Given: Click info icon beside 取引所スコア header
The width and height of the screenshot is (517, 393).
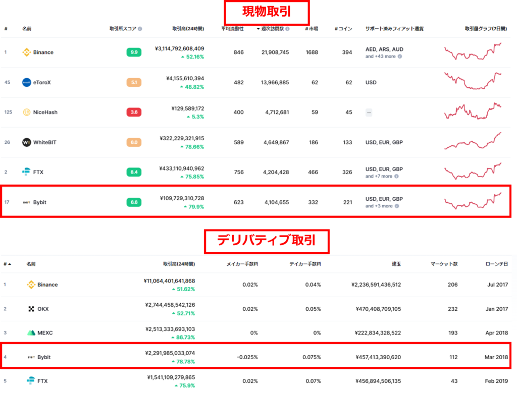Looking at the screenshot, I should tap(140, 29).
